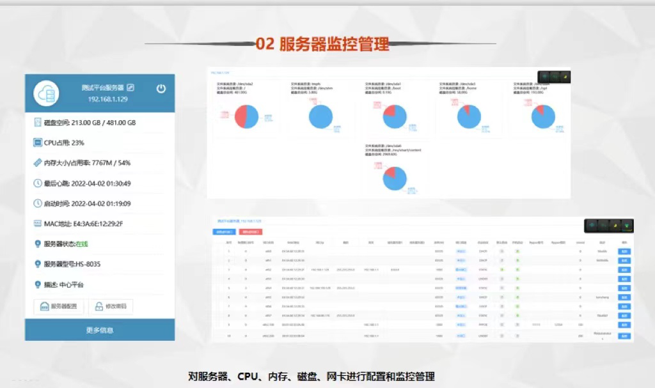
Task: Expand the dark control group above the network table
Action: coord(608,226)
